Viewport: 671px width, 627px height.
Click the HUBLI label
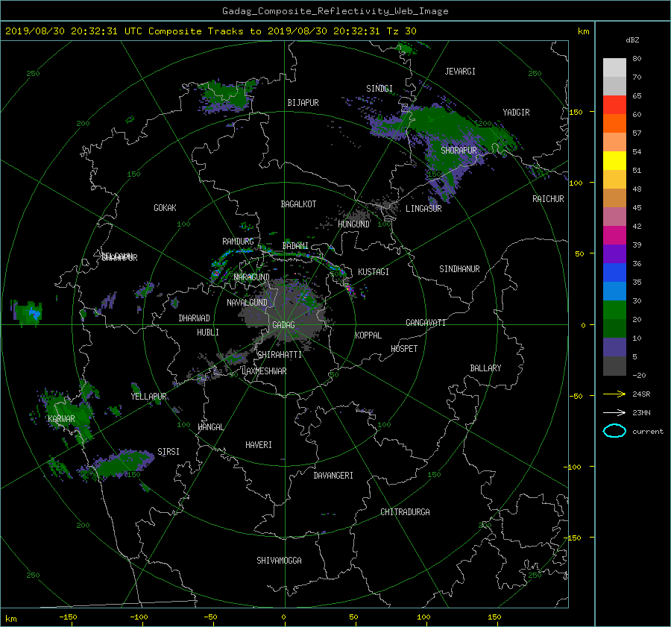point(207,333)
